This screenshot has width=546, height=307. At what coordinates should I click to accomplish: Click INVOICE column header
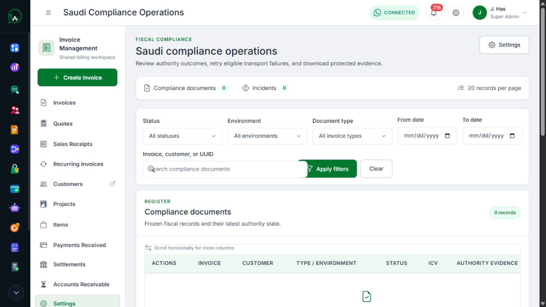point(209,263)
